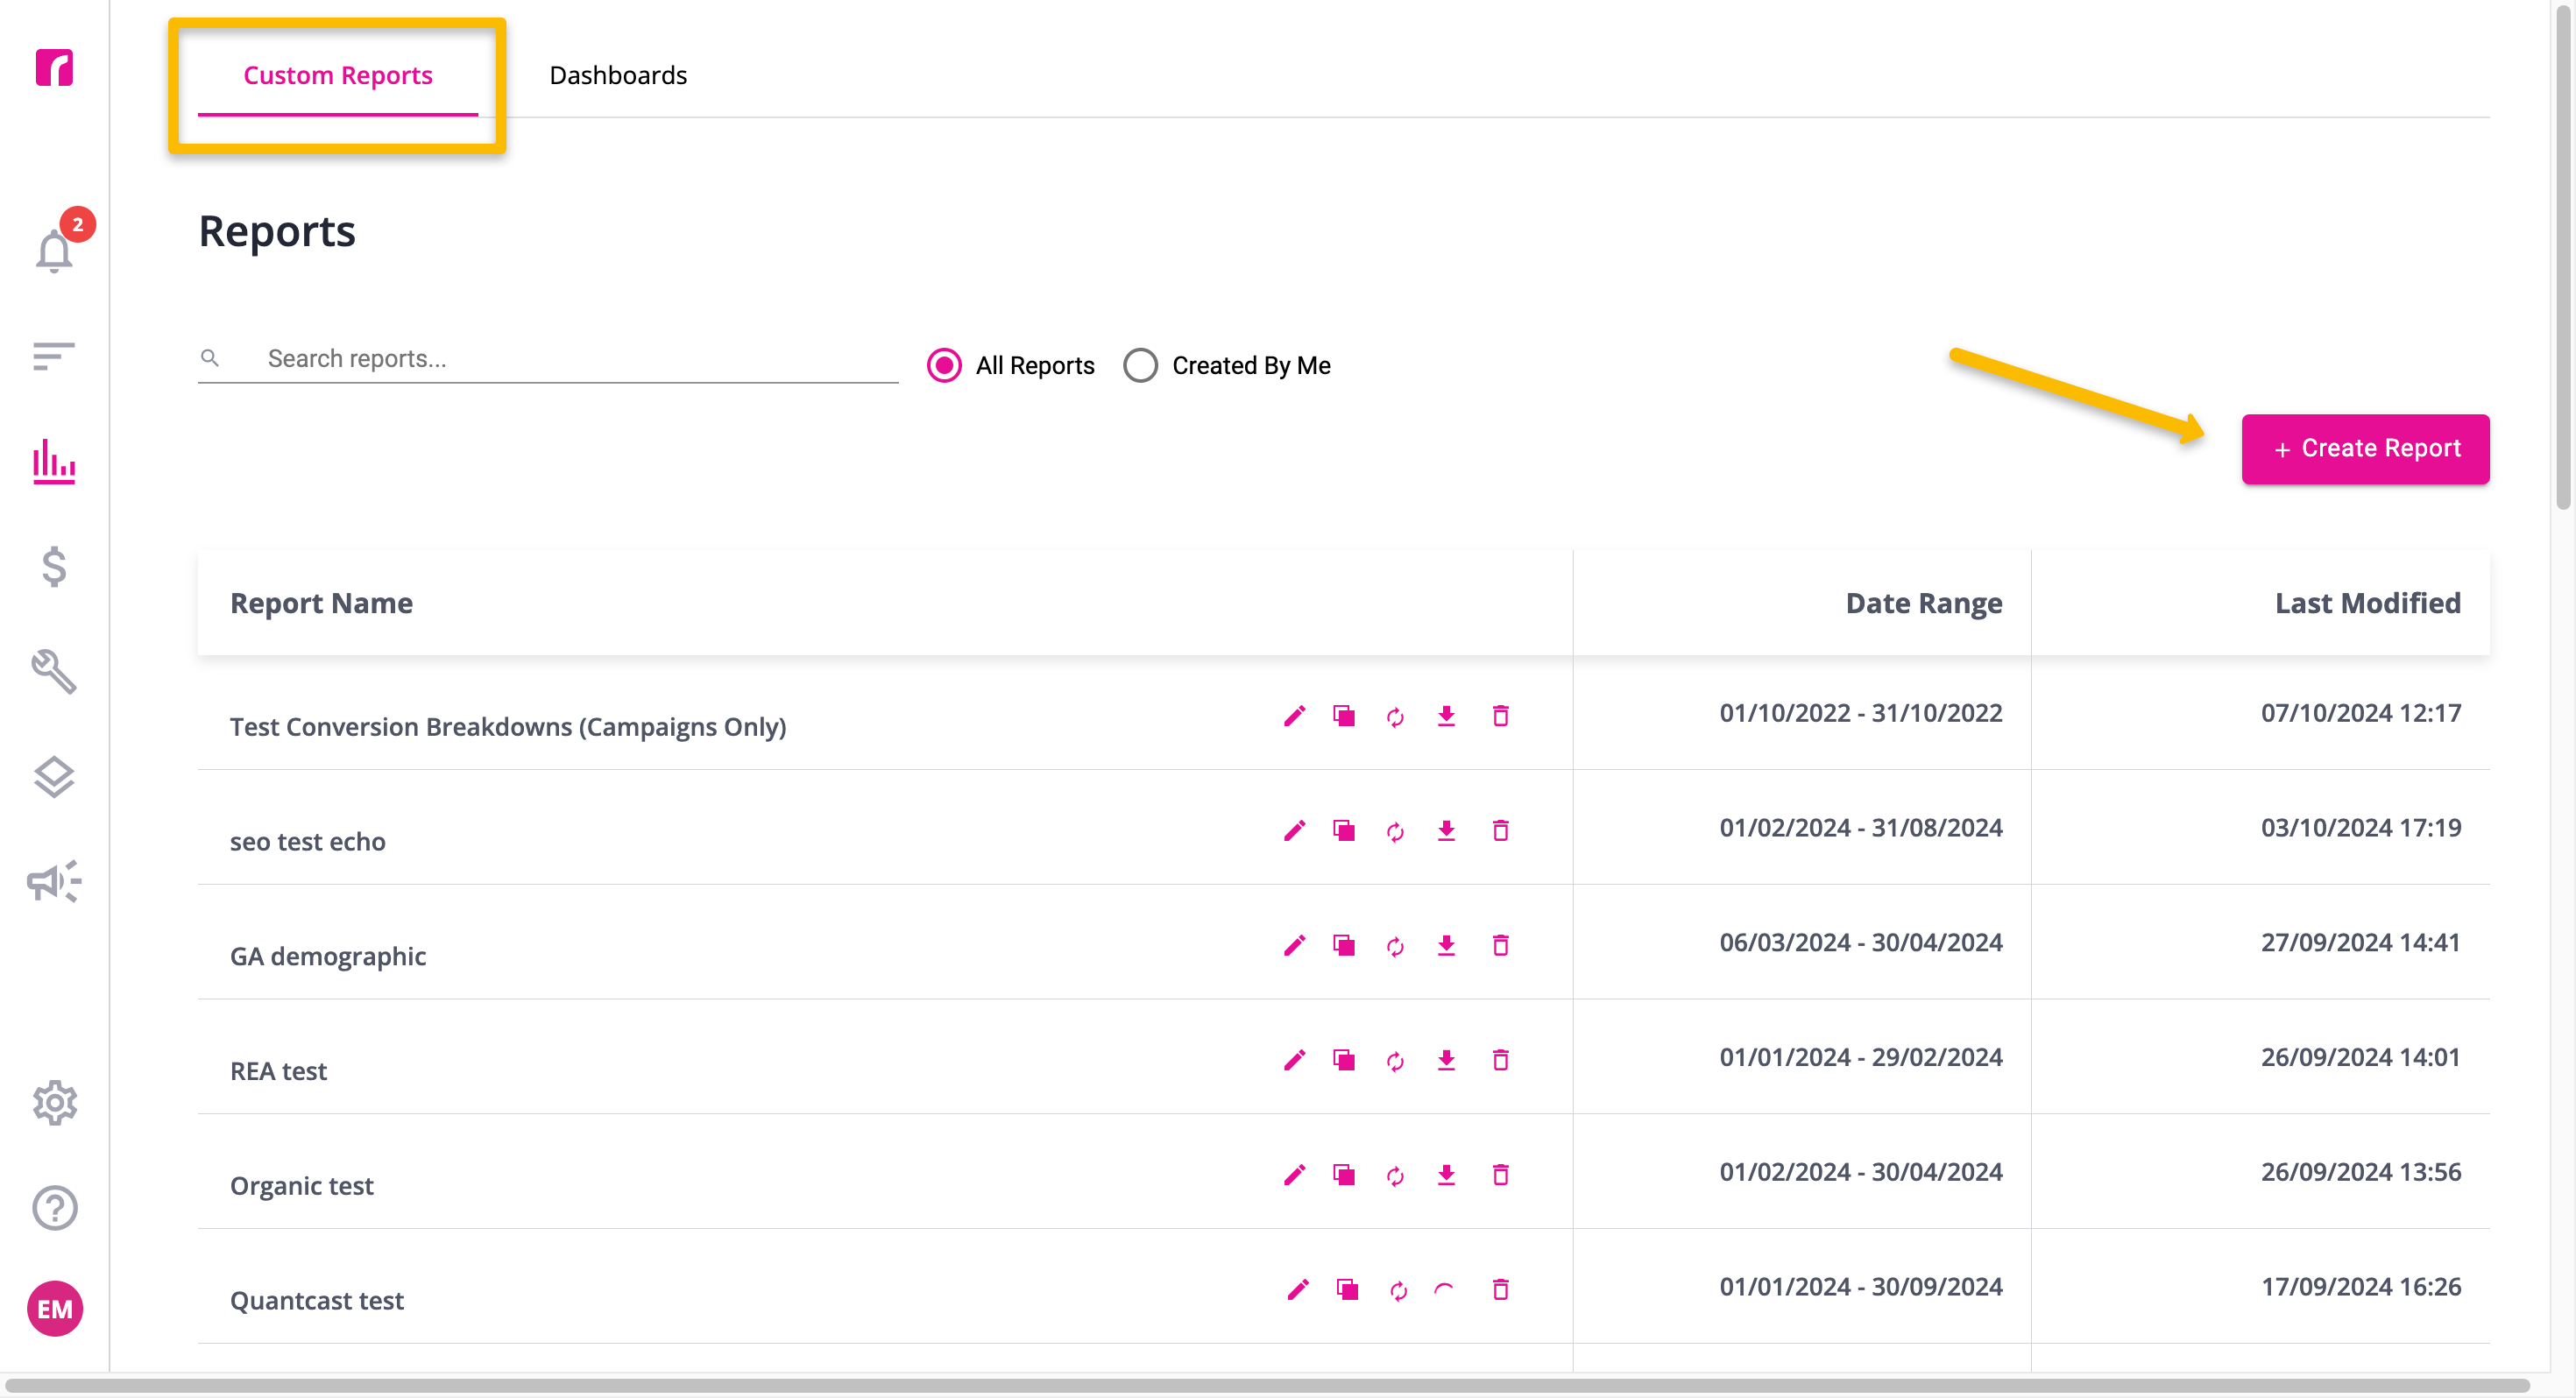The height and width of the screenshot is (1398, 2576).
Task: Download the Organic test report
Action: point(1446,1175)
